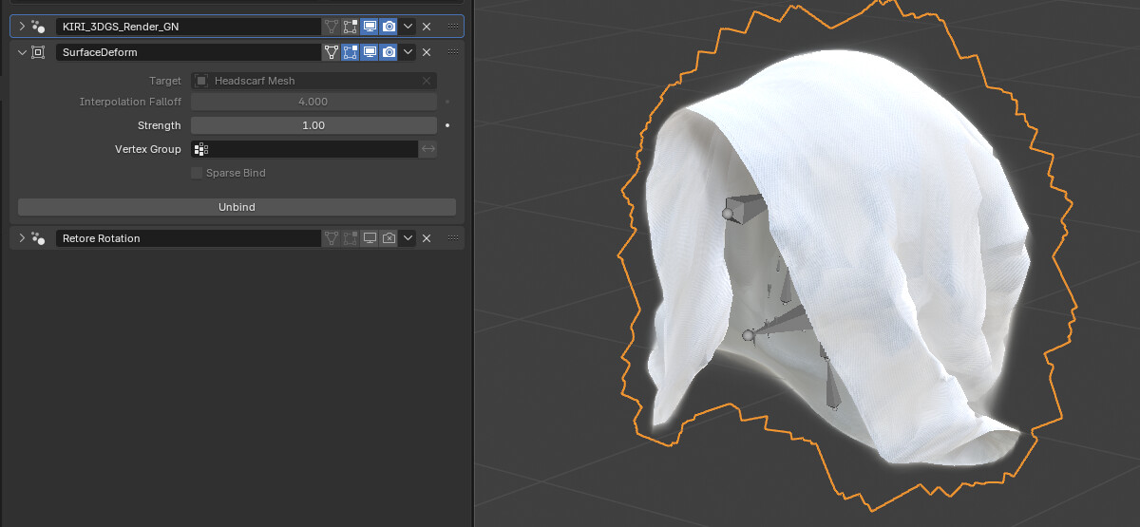Click the animate dot beside Strength
This screenshot has width=1140, height=527.
(447, 125)
